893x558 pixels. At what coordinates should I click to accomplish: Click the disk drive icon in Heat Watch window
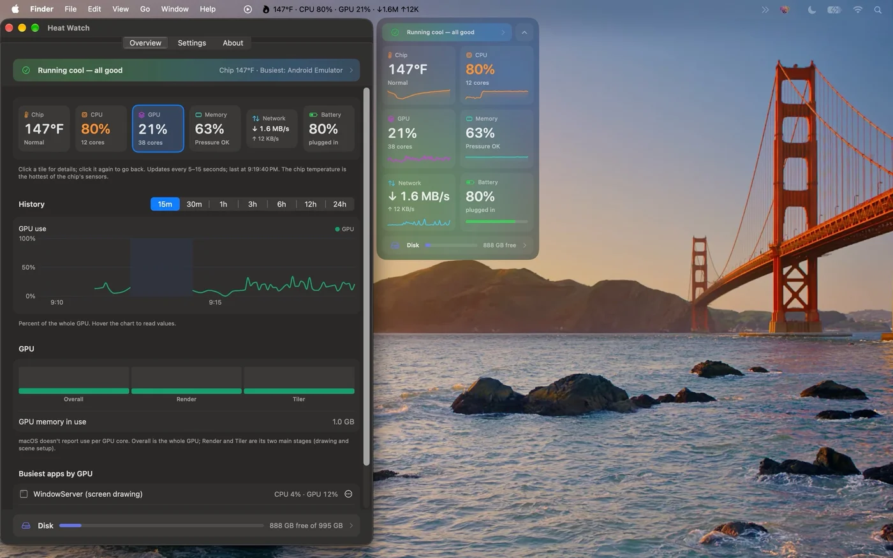[x=26, y=525]
